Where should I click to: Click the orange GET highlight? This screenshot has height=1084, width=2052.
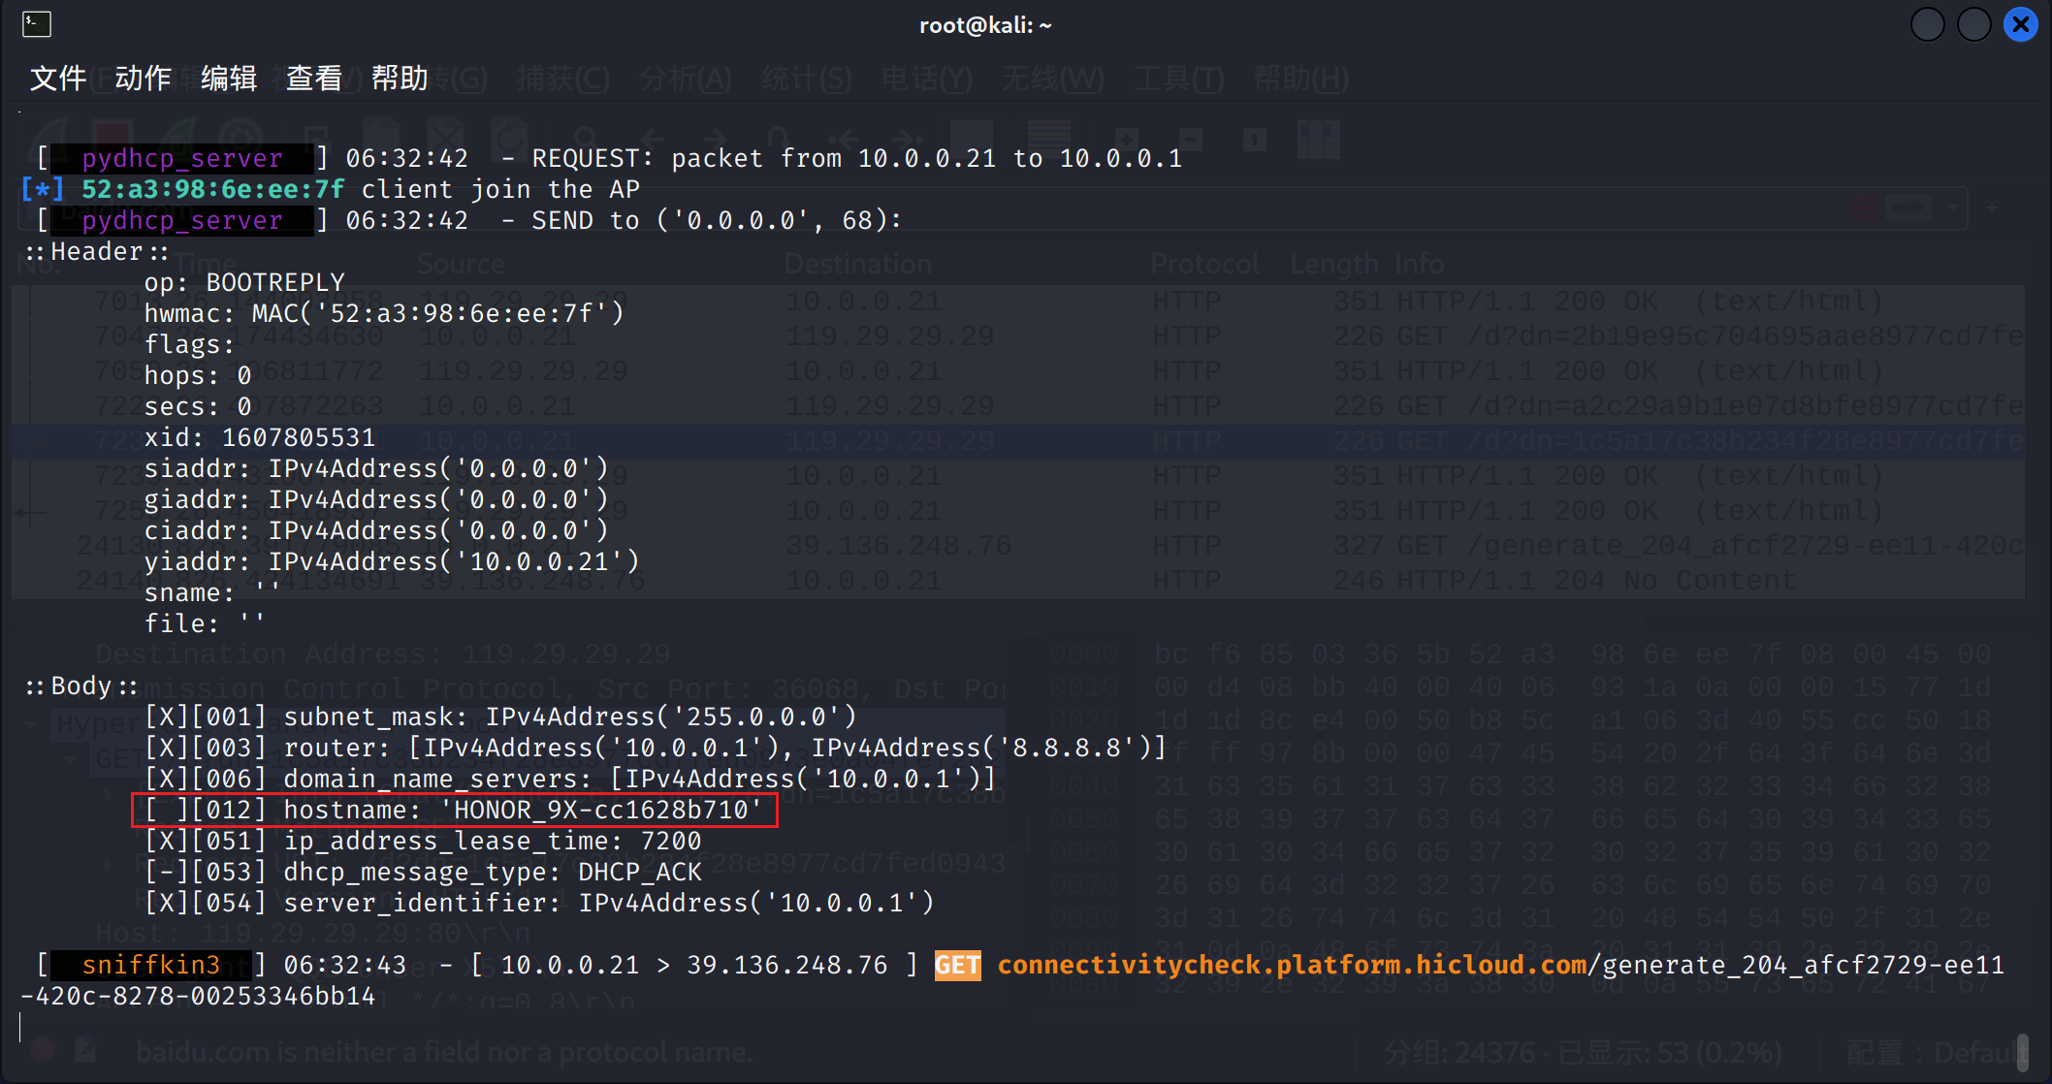pos(957,965)
